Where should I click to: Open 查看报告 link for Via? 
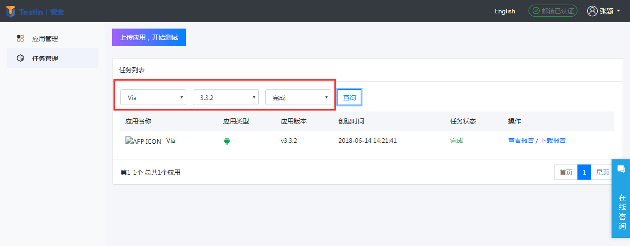pos(521,141)
